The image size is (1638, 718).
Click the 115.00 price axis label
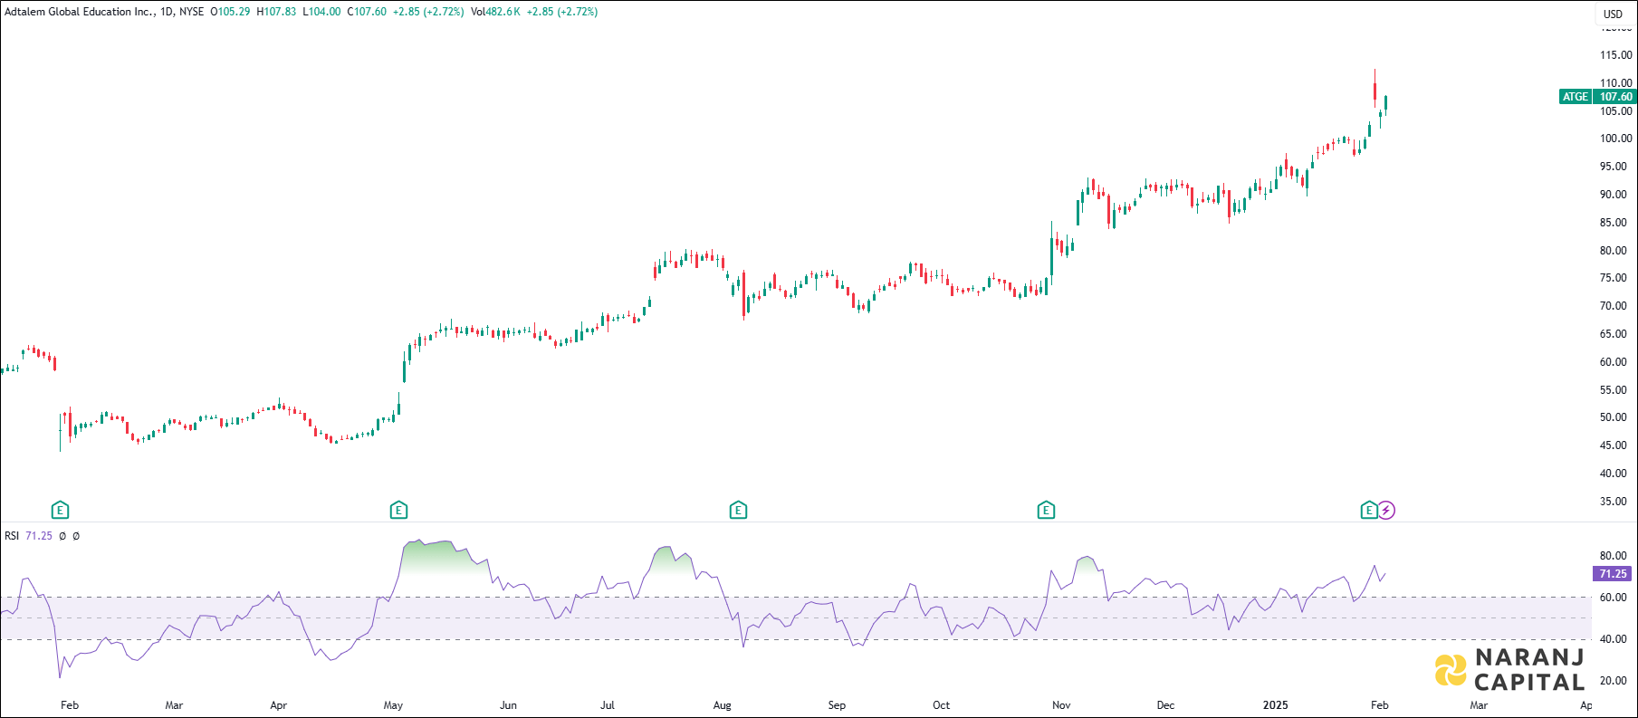[x=1616, y=55]
